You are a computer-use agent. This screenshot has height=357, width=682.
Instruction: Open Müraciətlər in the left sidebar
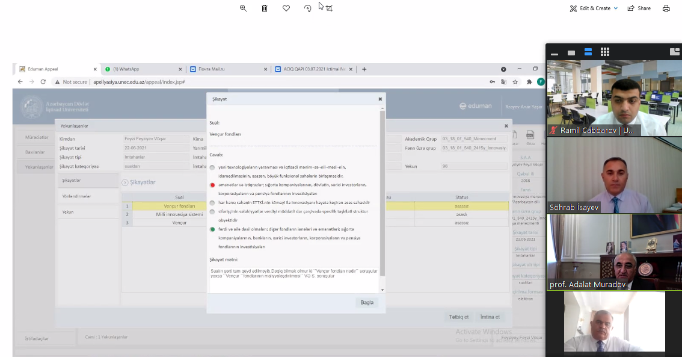(x=37, y=137)
